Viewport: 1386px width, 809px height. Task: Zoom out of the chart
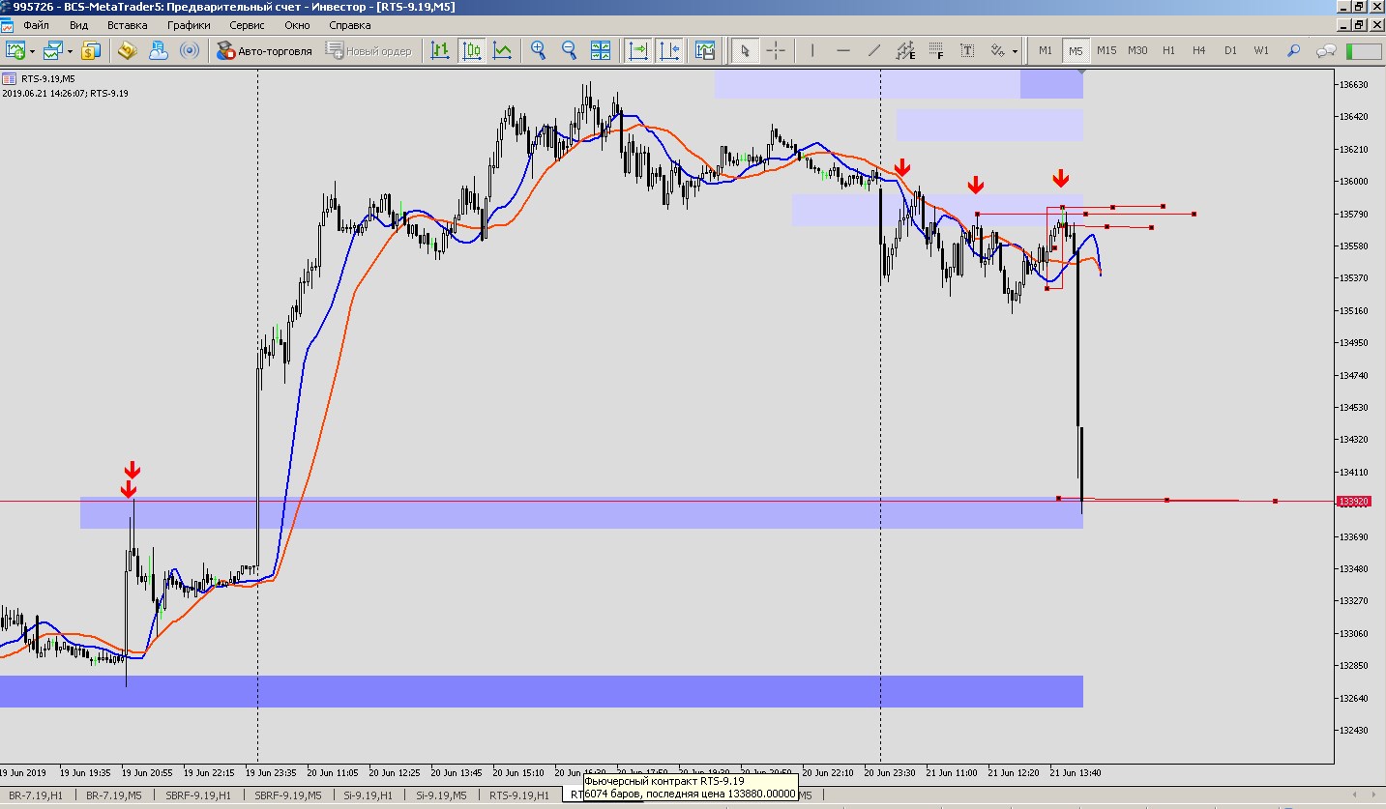[570, 50]
